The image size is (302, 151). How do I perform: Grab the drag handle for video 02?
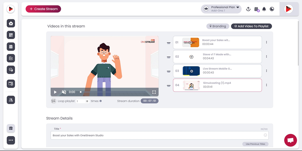pos(169,57)
